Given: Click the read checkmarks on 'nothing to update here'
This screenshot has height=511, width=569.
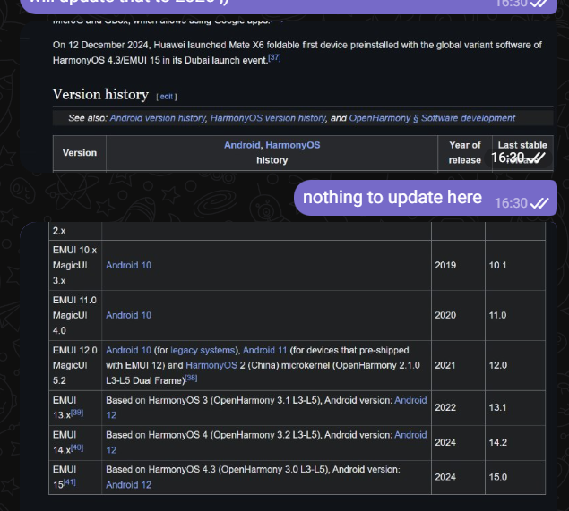Looking at the screenshot, I should click(539, 203).
